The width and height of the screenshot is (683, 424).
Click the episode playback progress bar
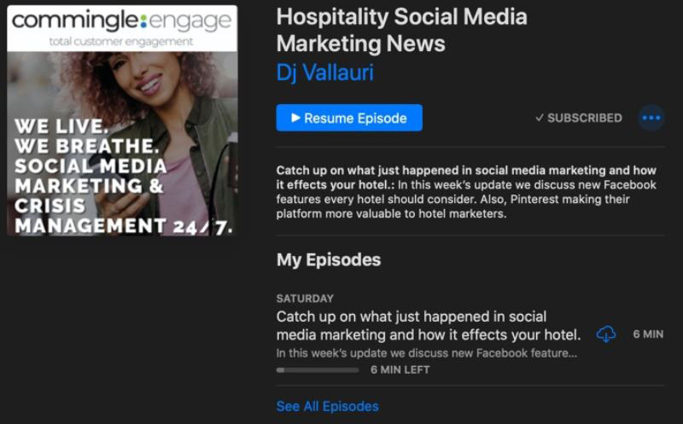pos(318,370)
